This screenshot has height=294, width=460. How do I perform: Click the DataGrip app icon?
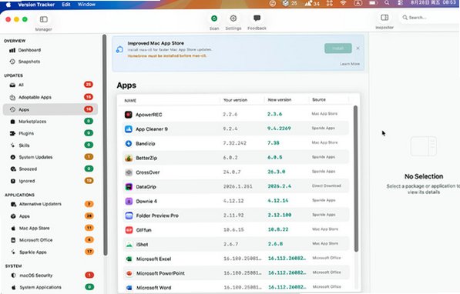pyautogui.click(x=129, y=187)
